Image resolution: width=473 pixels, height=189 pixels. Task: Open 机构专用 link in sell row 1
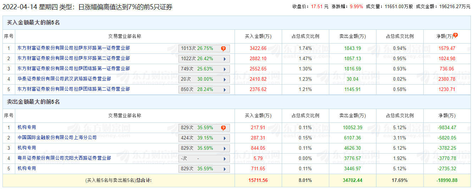coord(27,127)
